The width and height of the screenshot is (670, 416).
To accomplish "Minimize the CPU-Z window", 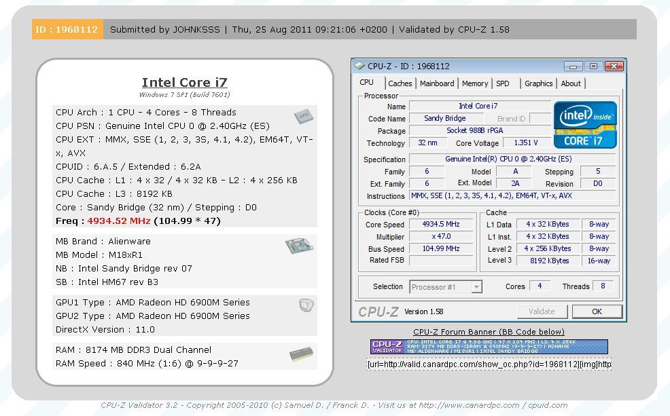I will click(573, 66).
